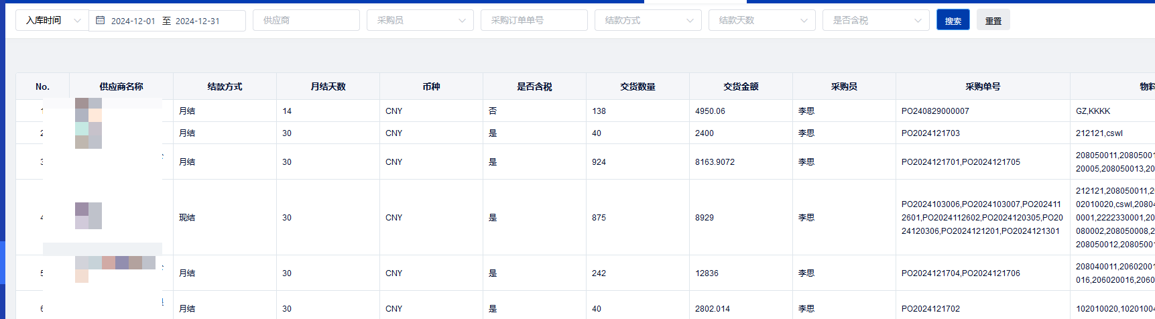Open the 结款方式 dropdown filter
The height and width of the screenshot is (319, 1155).
(x=648, y=21)
